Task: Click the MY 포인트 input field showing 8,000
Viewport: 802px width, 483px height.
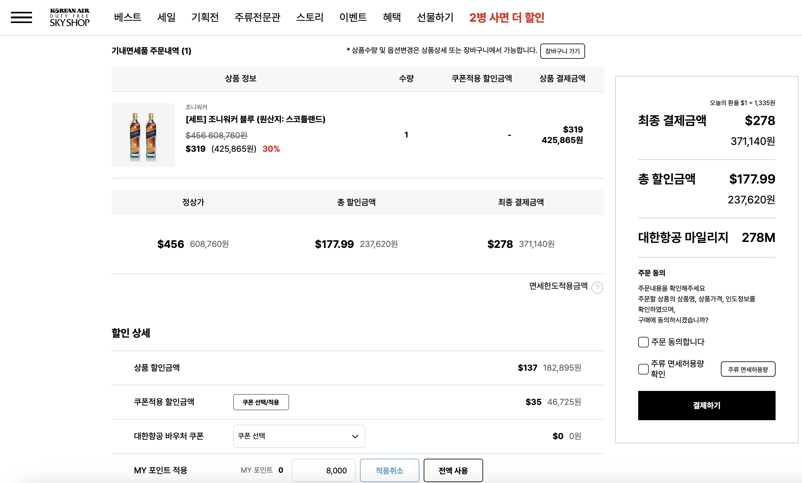Action: pos(323,470)
